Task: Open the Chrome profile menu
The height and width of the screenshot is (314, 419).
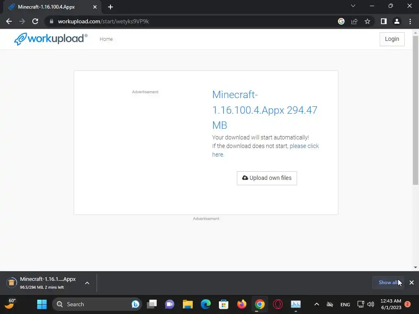Action: click(397, 21)
